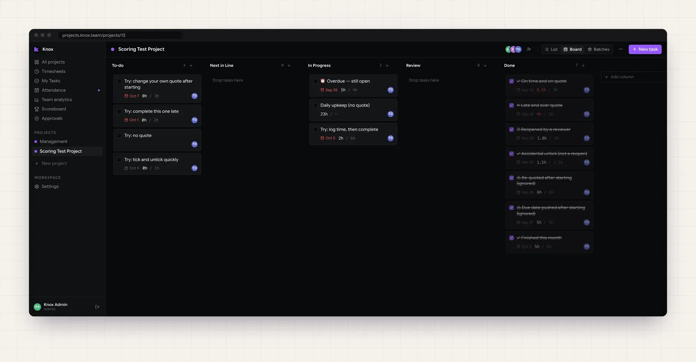Click the Sep 25 overdue calendar icon
Viewport: 696px width, 362px height.
click(x=322, y=90)
